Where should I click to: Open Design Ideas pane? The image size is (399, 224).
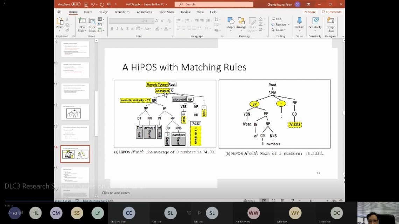pyautogui.click(x=331, y=23)
